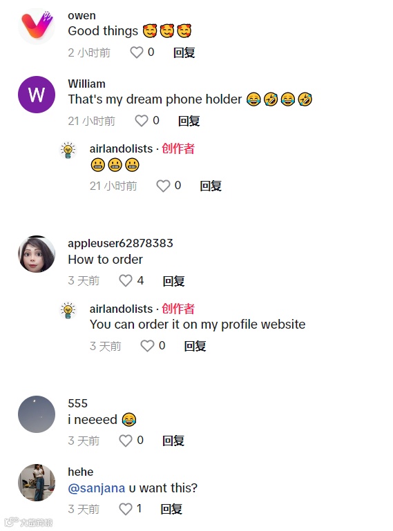The height and width of the screenshot is (531, 393).
Task: Open the airlandolists username on the order reply
Action: tap(122, 309)
